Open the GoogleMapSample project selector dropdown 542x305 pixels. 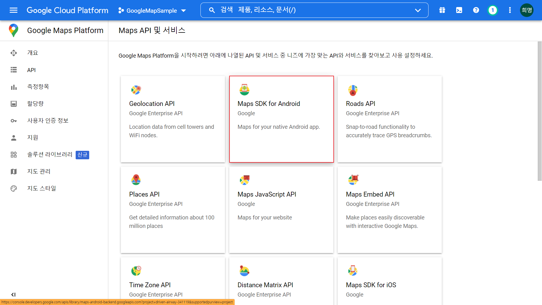pyautogui.click(x=152, y=10)
